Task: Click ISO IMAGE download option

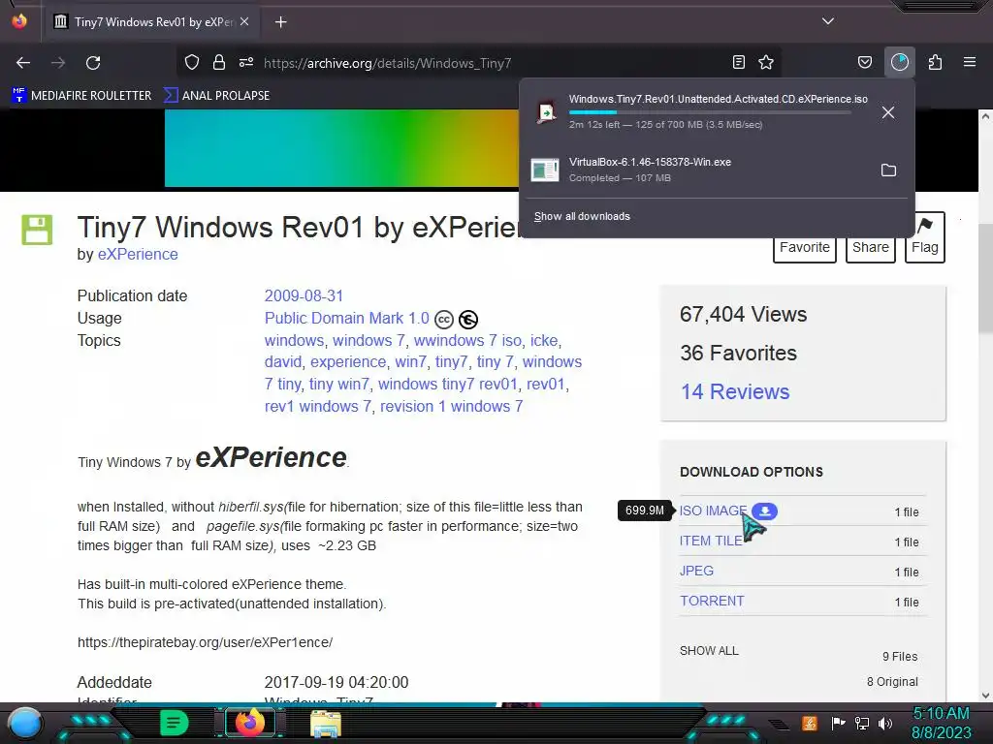Action: (x=713, y=511)
